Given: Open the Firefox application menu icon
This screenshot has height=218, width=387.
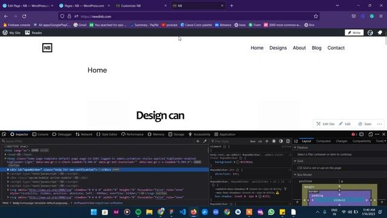Looking at the screenshot, I should pyautogui.click(x=381, y=16).
